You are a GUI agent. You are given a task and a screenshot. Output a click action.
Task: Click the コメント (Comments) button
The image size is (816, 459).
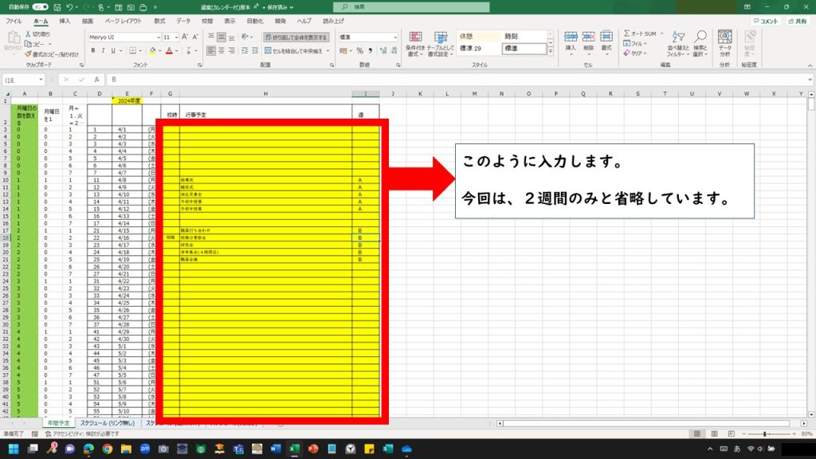pyautogui.click(x=767, y=22)
